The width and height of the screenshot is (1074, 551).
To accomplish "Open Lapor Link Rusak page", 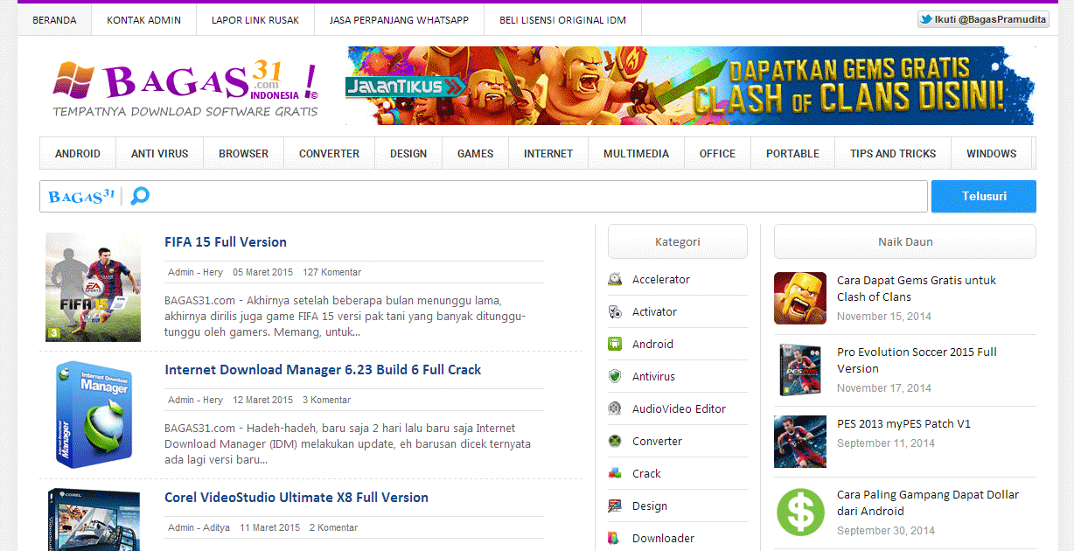I will coord(255,20).
